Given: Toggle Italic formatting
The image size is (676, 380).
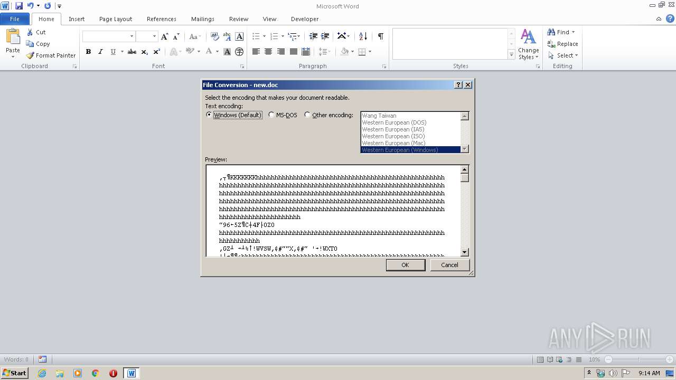Looking at the screenshot, I should click(x=100, y=52).
